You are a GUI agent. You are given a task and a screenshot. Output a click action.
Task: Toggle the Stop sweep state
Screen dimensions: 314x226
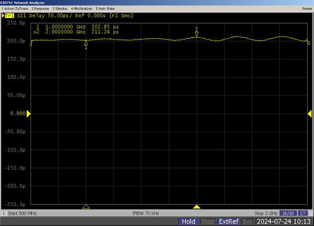(x=207, y=221)
